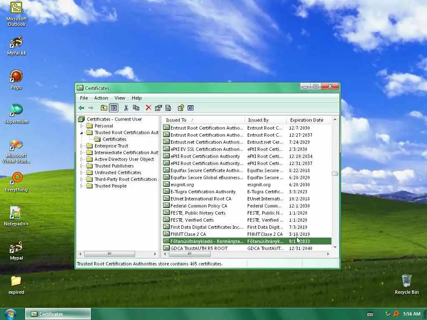
Task: Select E-Tugra Certification Authority certificate
Action: point(247,192)
